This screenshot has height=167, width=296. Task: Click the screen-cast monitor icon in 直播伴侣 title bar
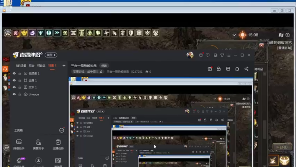pos(208,55)
